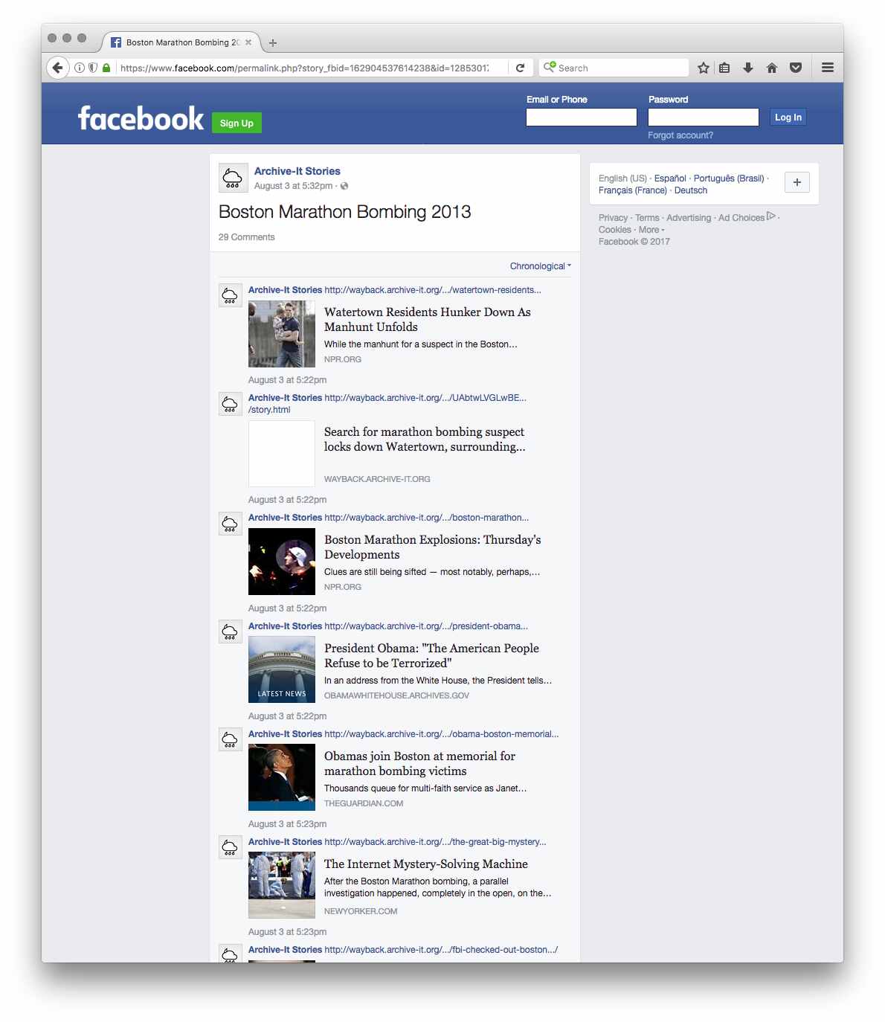The width and height of the screenshot is (885, 1022).
Task: Click the green Sign Up button
Action: pyautogui.click(x=236, y=123)
